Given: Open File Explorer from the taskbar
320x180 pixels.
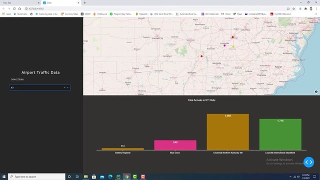Looking at the screenshot, I should tap(85, 176).
